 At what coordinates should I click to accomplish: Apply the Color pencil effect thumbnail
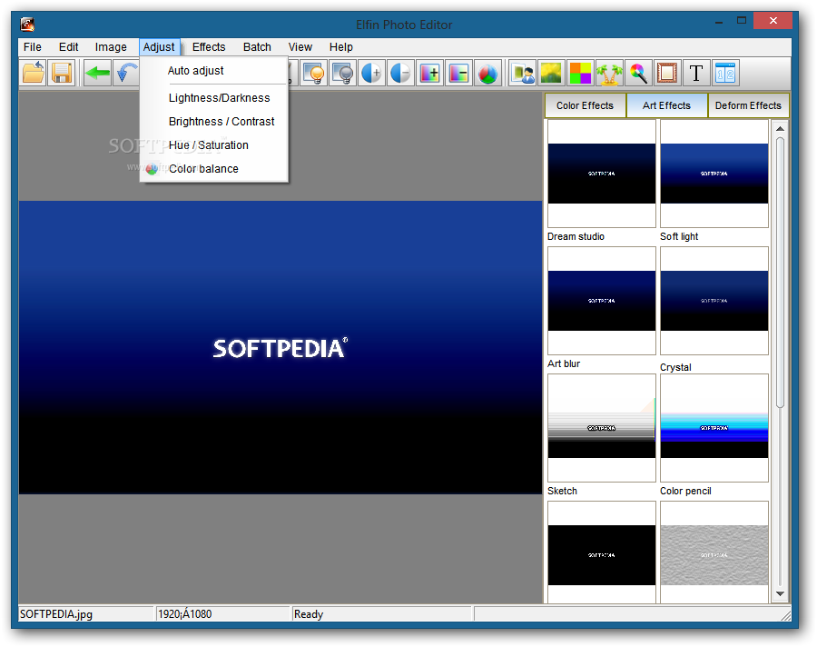(714, 428)
